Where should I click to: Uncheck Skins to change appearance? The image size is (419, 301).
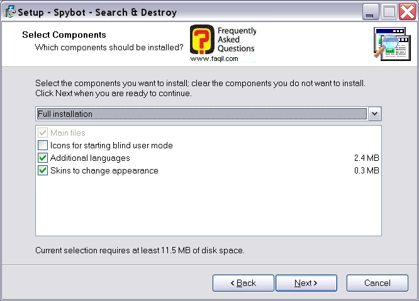pos(43,170)
